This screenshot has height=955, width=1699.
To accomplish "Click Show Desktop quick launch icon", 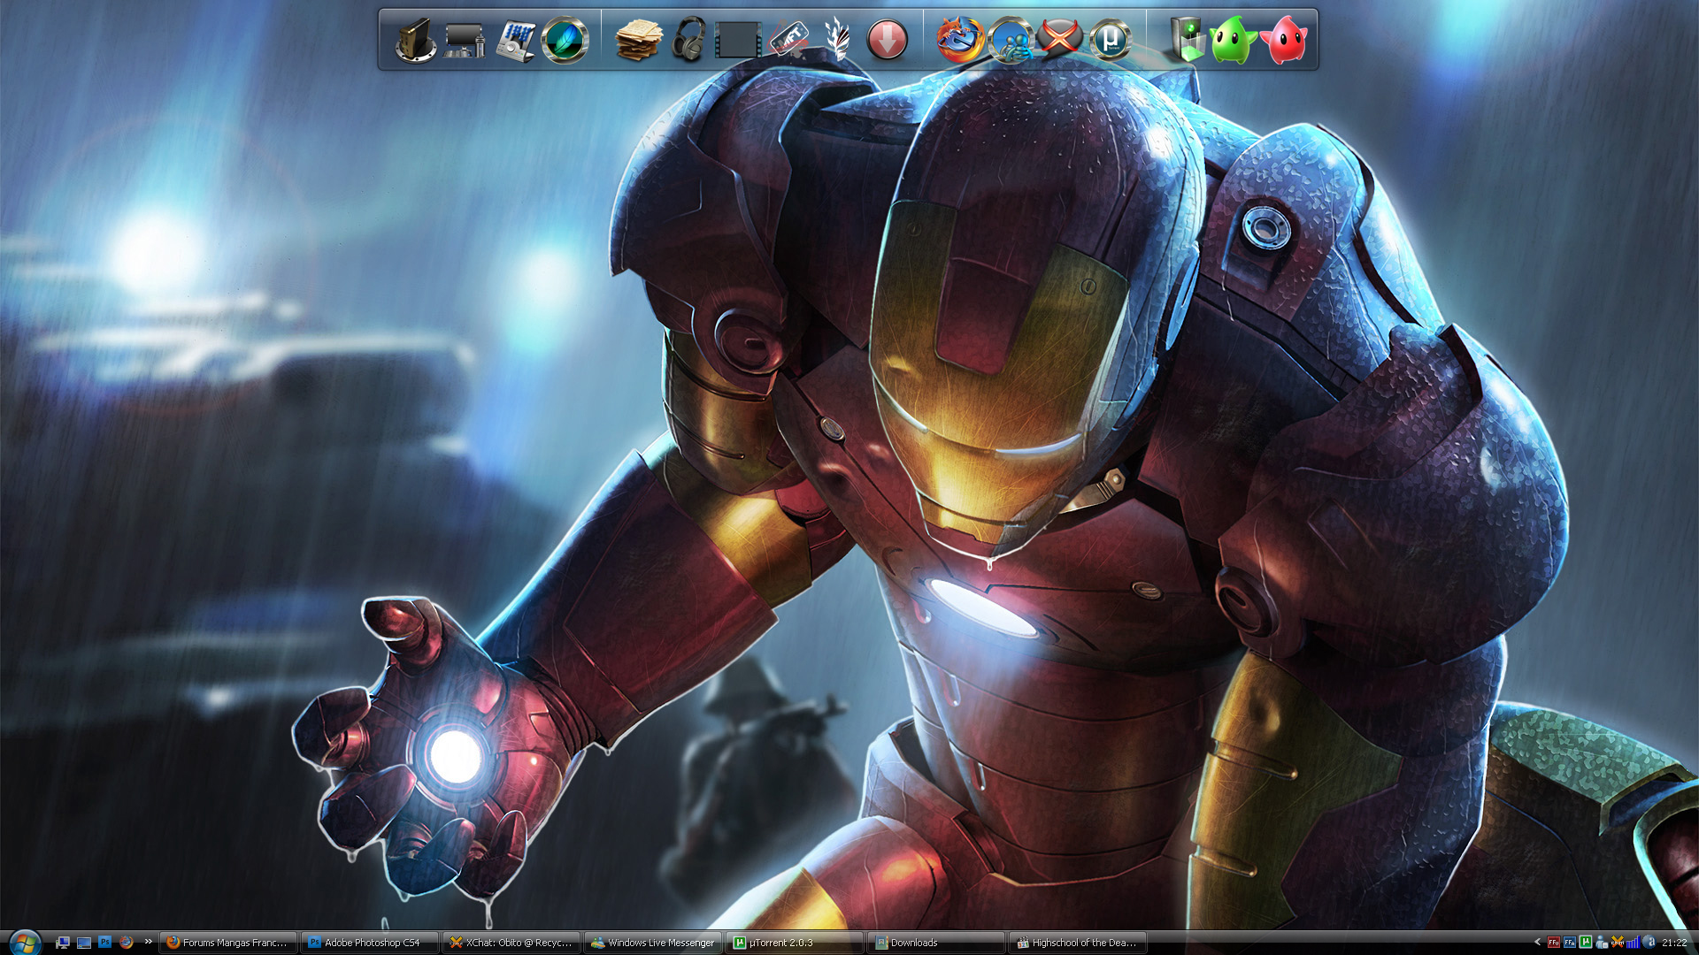I will click(62, 943).
